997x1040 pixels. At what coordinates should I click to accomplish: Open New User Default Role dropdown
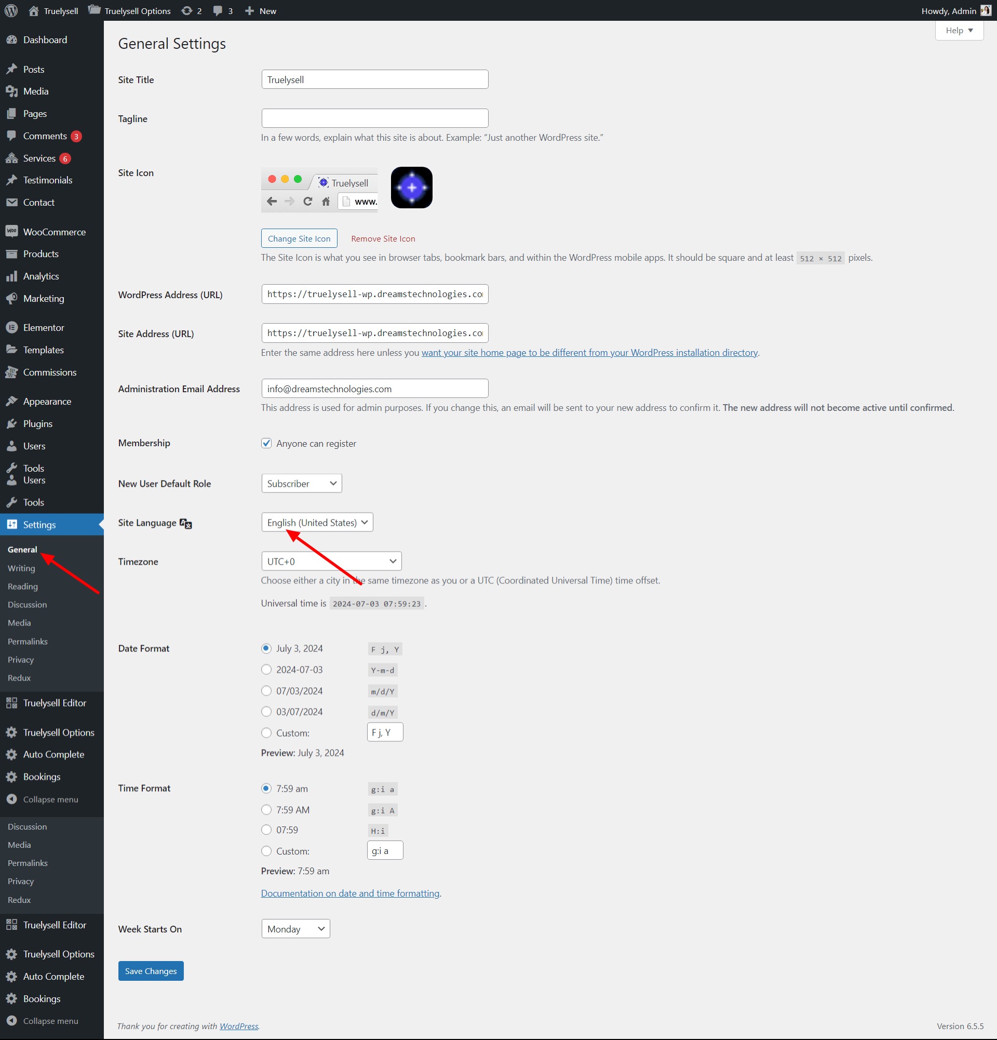pos(301,484)
